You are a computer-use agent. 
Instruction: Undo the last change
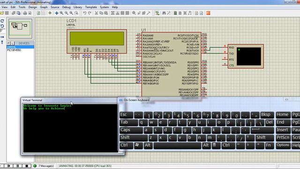tap(84, 13)
